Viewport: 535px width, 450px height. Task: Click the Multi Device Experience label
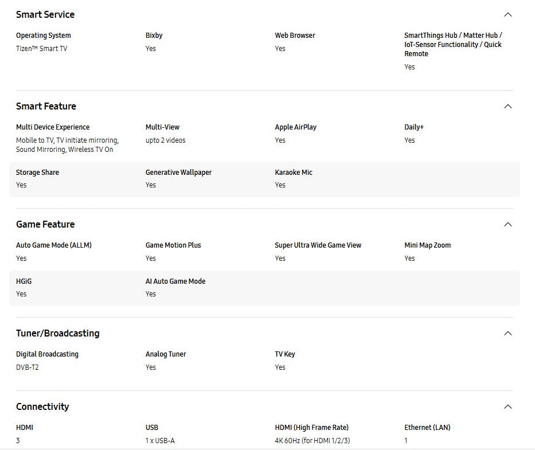(x=53, y=127)
